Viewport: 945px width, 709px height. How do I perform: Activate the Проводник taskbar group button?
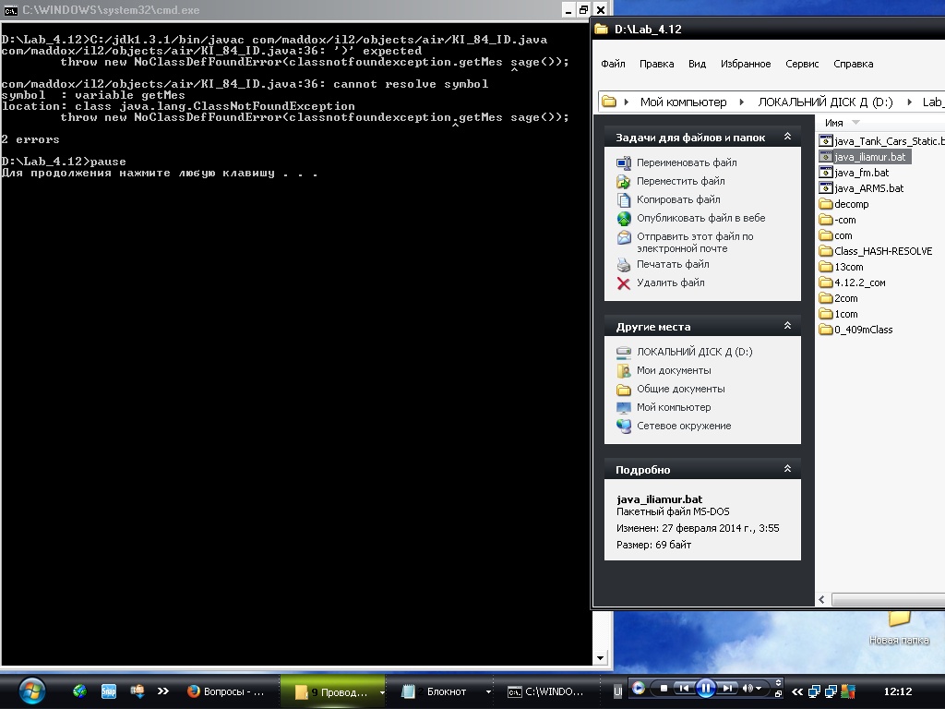point(331,692)
